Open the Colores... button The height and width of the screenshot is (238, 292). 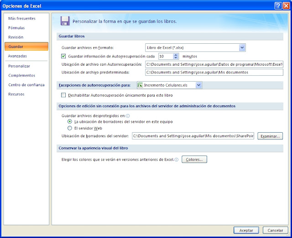194,160
